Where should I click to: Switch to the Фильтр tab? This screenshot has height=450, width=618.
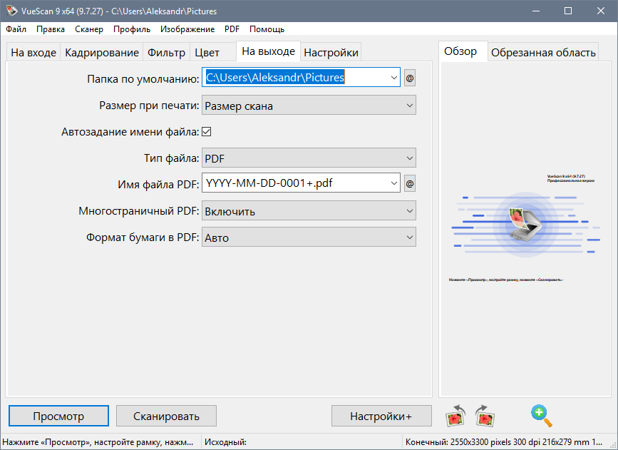pos(166,53)
